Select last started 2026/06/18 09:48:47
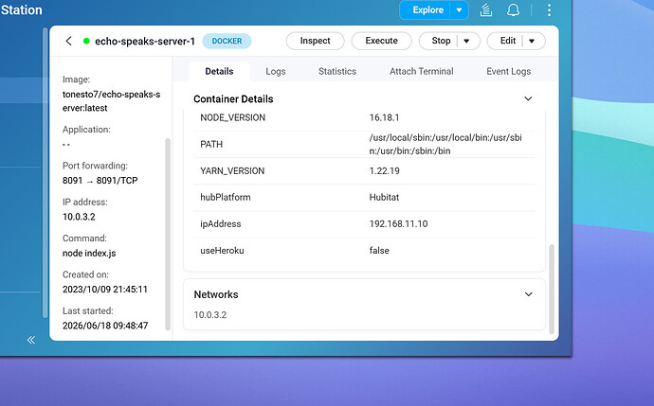The width and height of the screenshot is (654, 406). 105,326
